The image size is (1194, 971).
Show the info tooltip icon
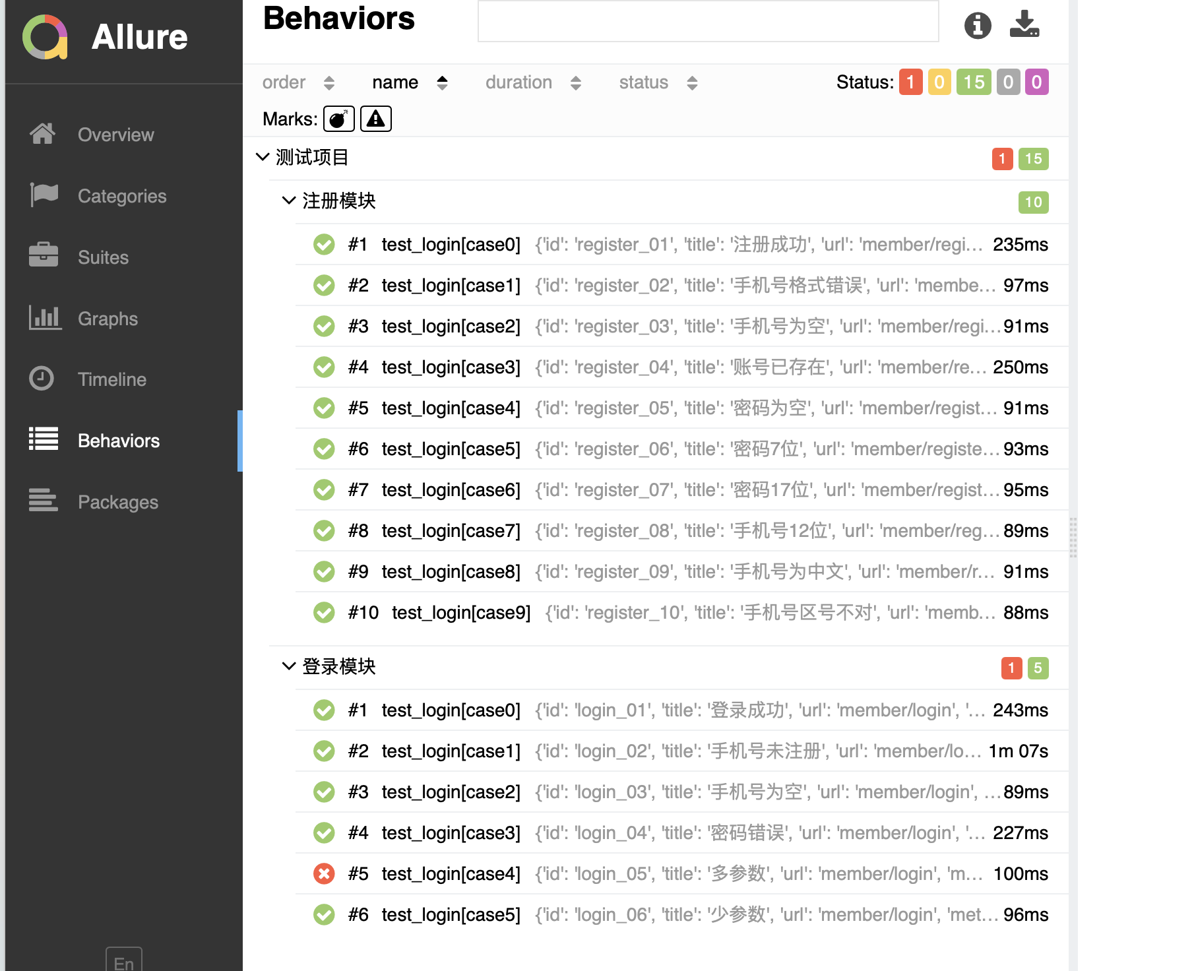[x=978, y=26]
